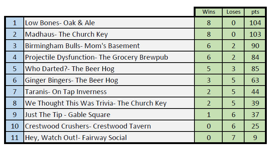Image resolution: width=272 pixels, height=150 pixels.
Task: Select Hey, Watch Out!- Fairway Social cell
Action: [109, 137]
